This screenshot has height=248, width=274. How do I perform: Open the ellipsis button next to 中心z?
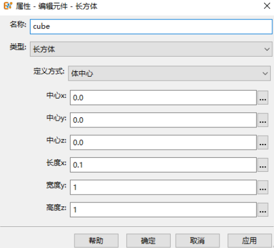tap(263, 142)
